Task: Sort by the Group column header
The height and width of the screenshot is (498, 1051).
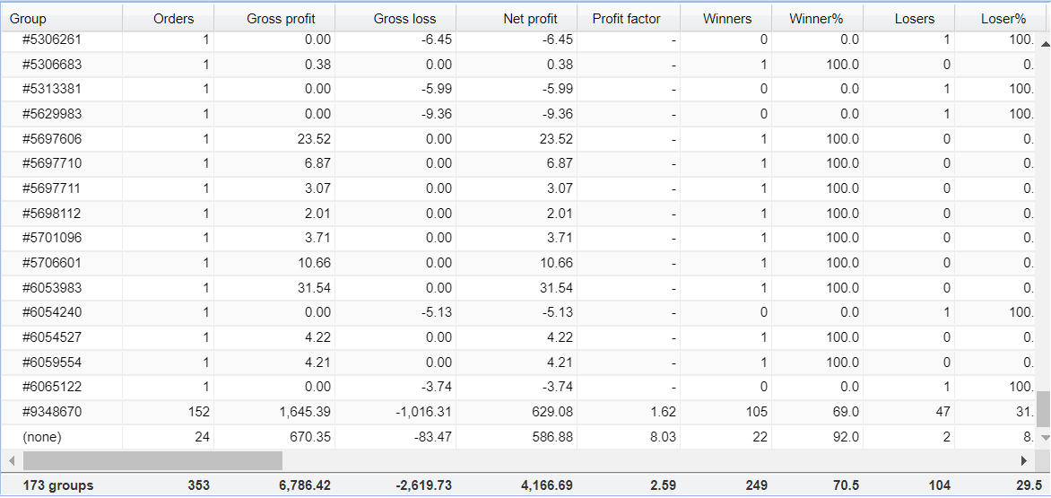Action: pyautogui.click(x=61, y=18)
